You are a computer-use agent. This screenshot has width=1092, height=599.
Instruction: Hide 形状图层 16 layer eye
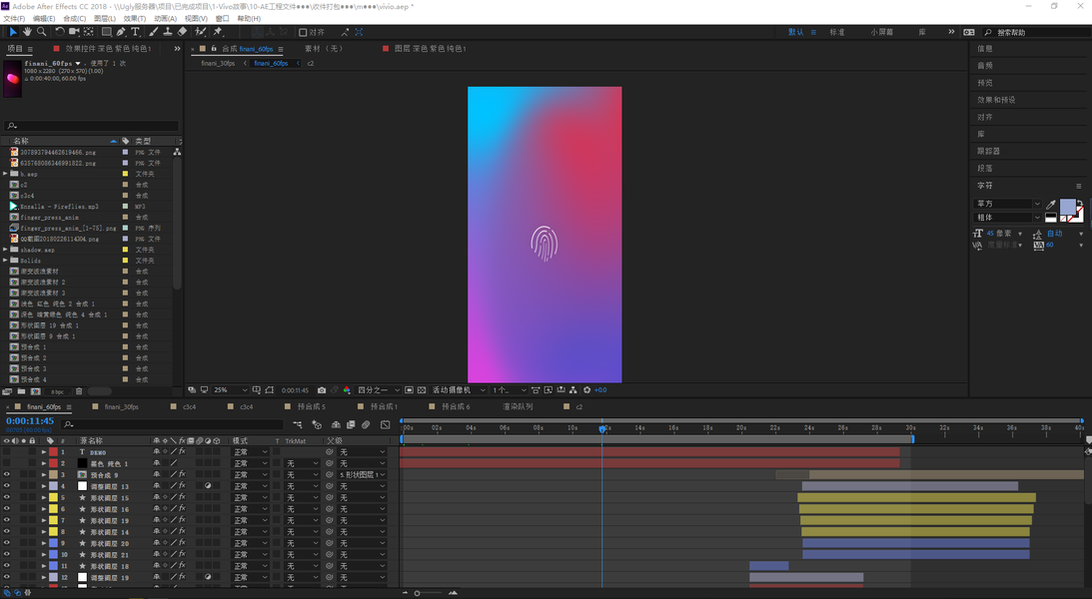tap(6, 508)
